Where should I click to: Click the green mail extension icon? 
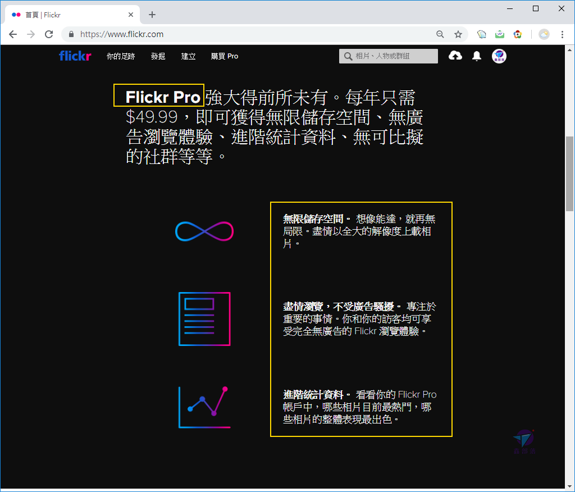[499, 34]
